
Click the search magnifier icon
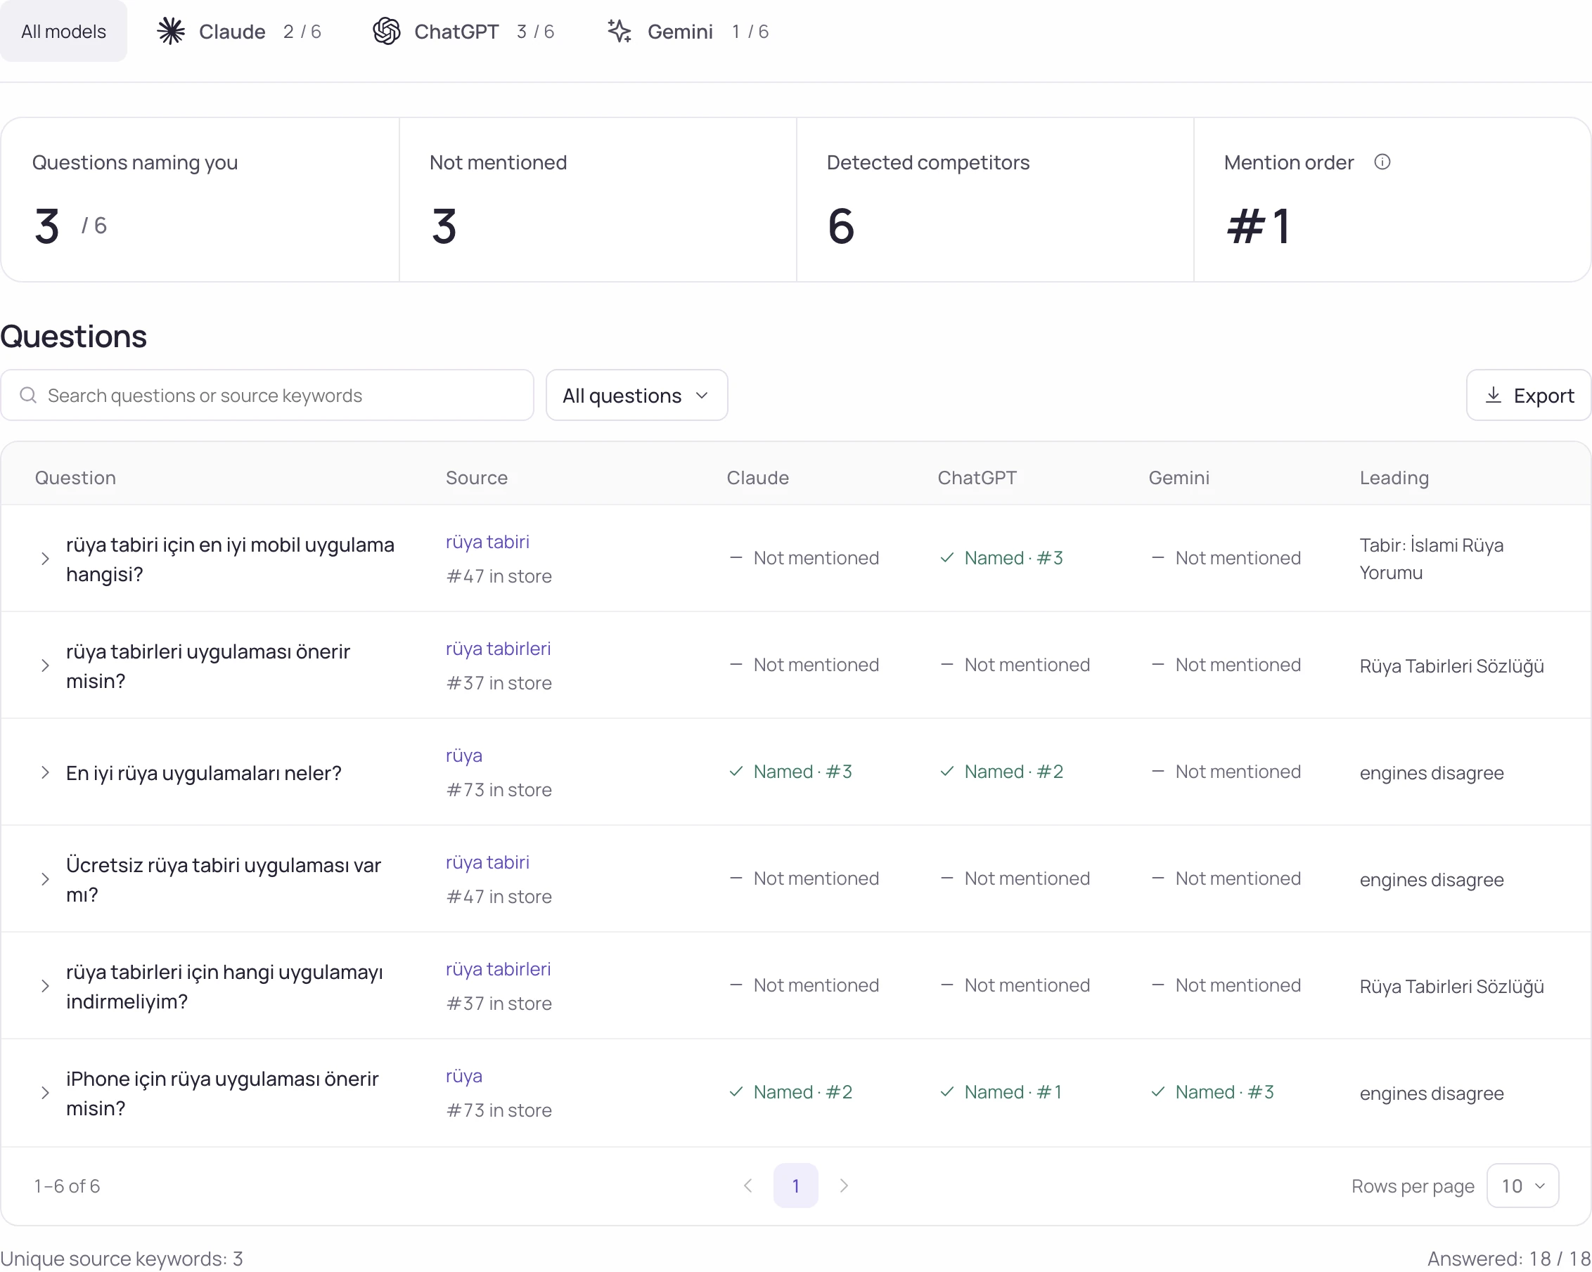click(28, 396)
